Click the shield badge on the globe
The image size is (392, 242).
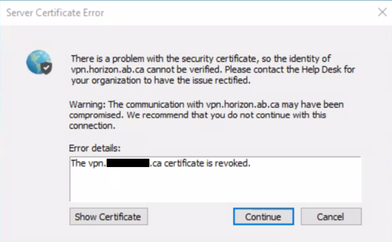[46, 69]
